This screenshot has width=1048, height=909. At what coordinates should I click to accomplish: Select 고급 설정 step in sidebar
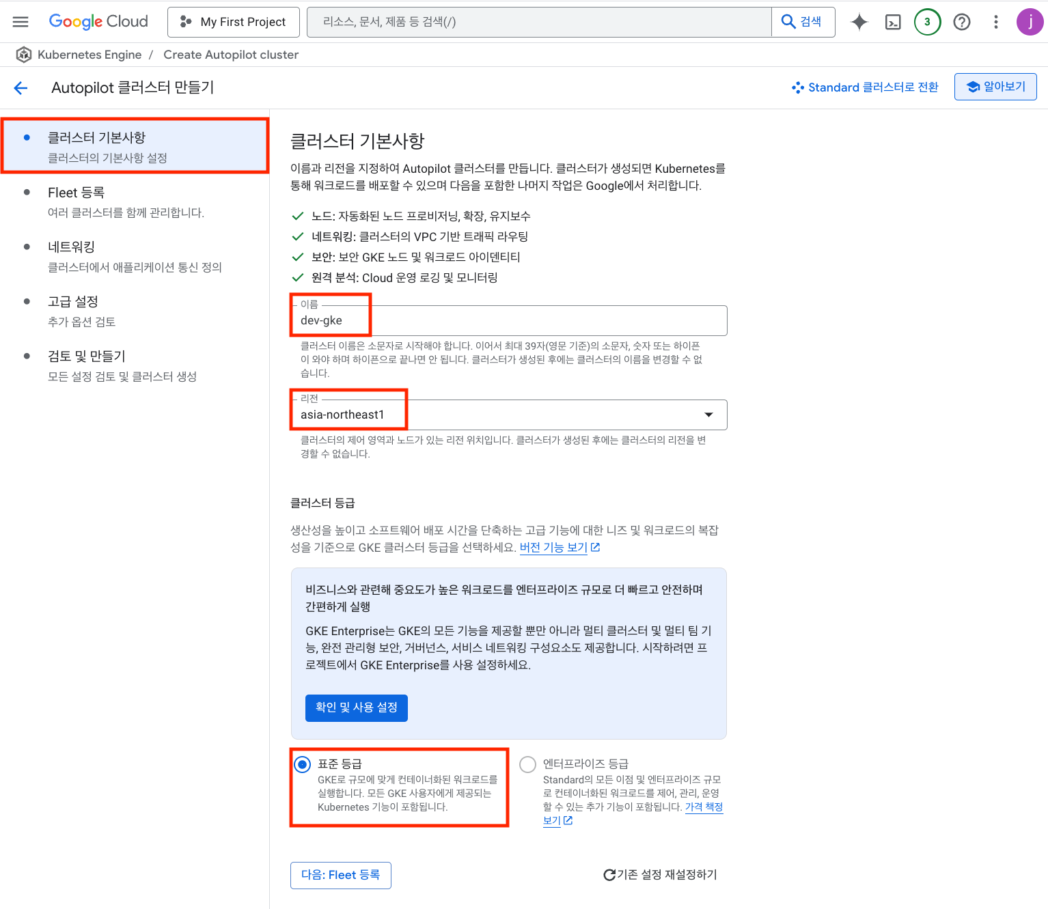[x=135, y=311]
